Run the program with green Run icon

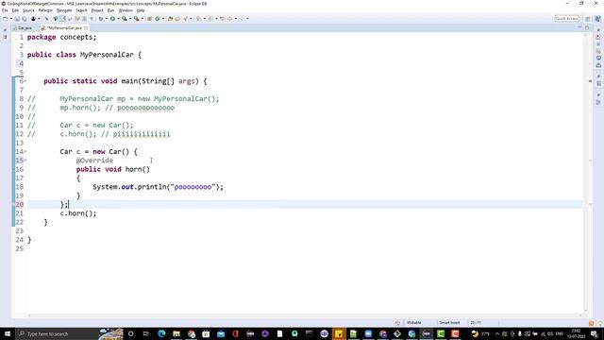[x=112, y=19]
